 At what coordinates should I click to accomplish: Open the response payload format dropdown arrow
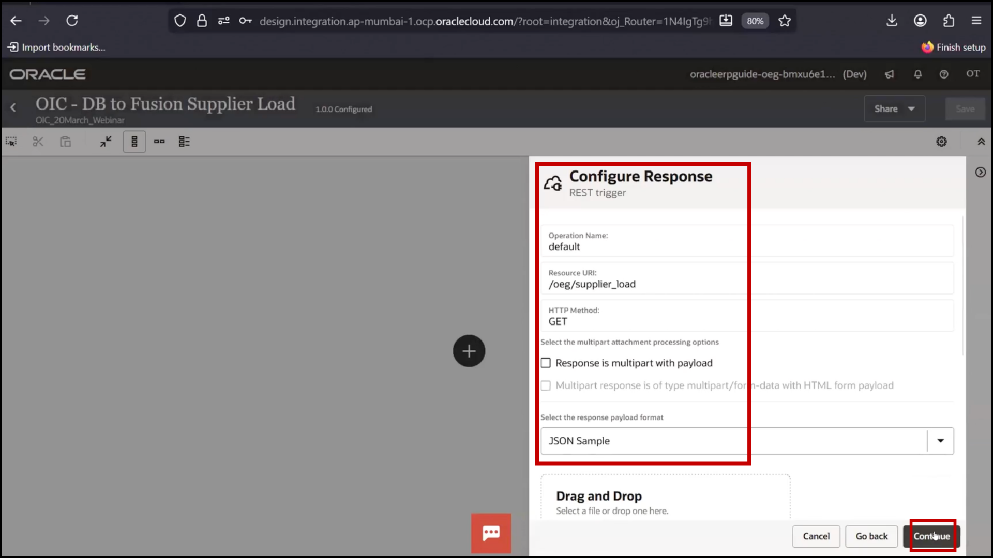point(941,441)
